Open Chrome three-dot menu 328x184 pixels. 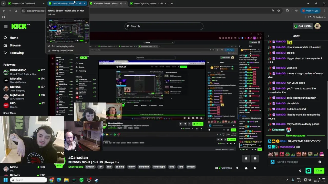[x=324, y=11]
